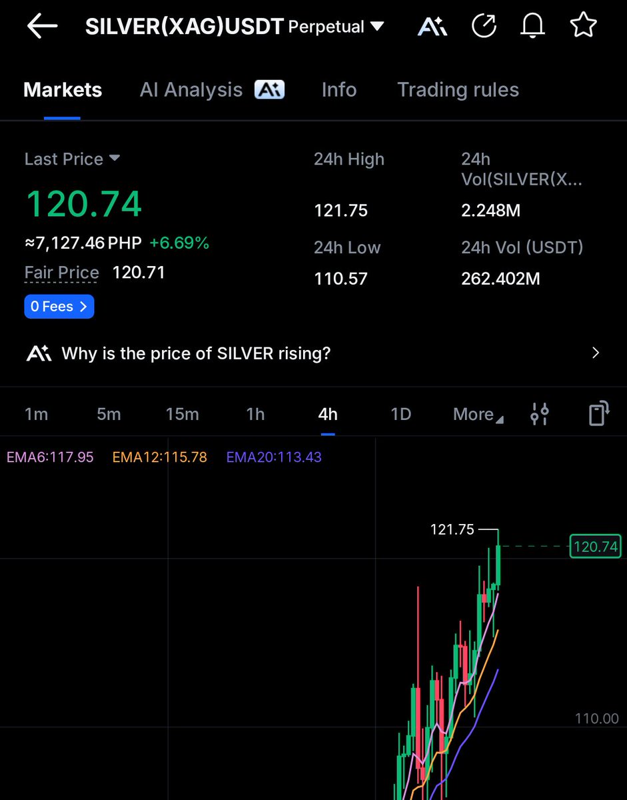Tap the AI icon beside the SILVER rising question

[38, 353]
